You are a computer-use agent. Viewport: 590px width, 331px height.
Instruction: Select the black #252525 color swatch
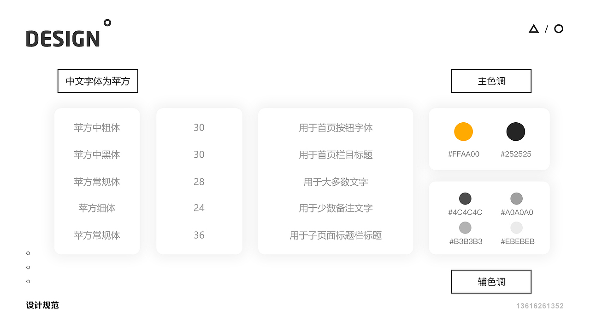[516, 132]
